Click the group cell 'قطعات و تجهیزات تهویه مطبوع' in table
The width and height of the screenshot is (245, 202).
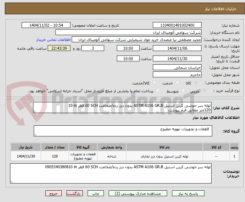point(83,156)
